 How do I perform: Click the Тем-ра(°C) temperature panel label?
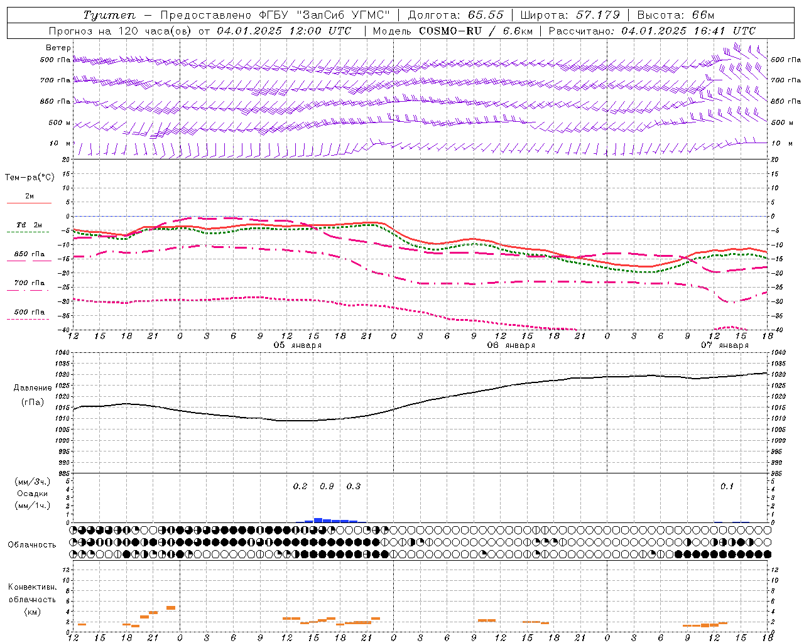pyautogui.click(x=30, y=178)
